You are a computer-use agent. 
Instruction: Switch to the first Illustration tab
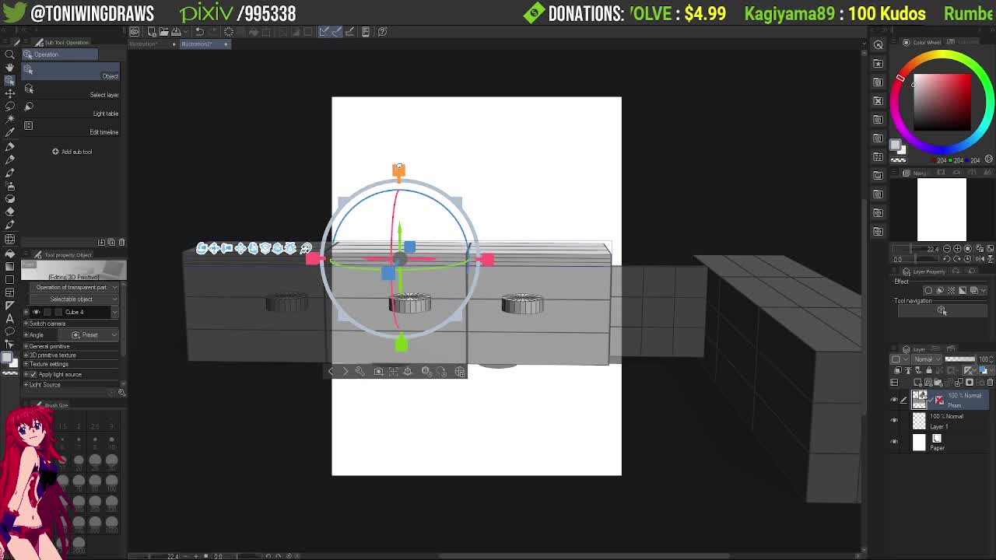point(143,44)
